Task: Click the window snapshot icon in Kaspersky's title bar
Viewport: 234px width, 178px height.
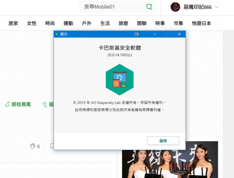Action: (x=136, y=34)
